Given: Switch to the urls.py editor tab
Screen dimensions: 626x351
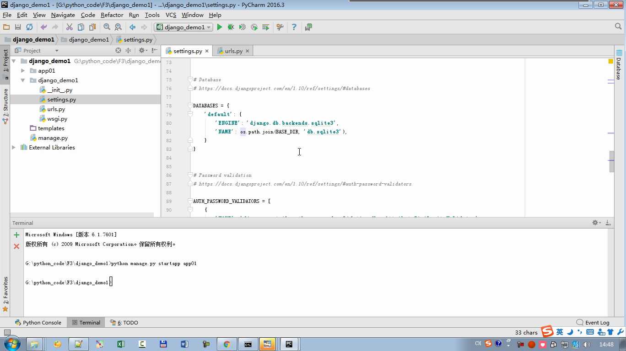Looking at the screenshot, I should (233, 51).
